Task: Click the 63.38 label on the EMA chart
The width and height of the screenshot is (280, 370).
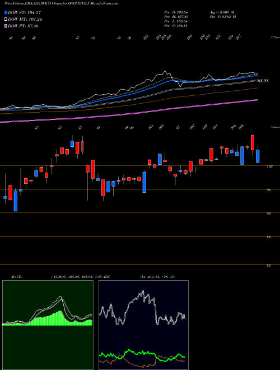Action: coord(263,81)
